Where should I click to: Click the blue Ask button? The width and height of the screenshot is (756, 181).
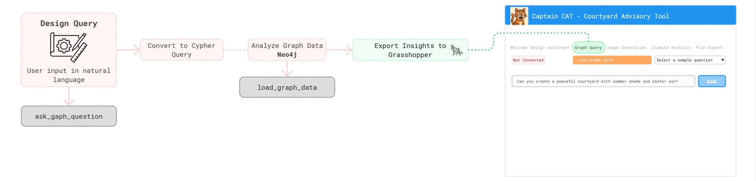[x=712, y=81]
